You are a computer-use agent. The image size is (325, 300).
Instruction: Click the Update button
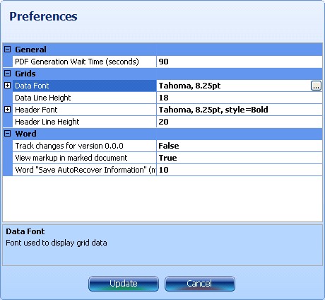pos(124,284)
